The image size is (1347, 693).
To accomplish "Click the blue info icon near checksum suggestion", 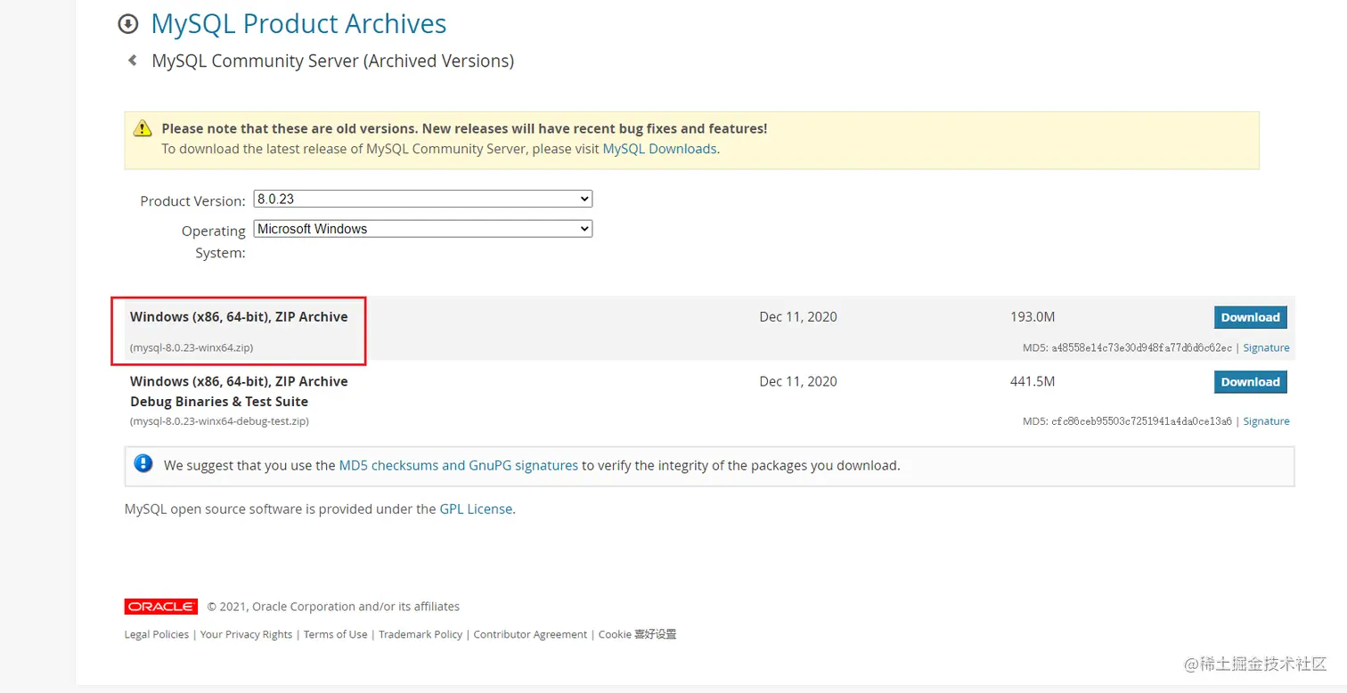I will tap(143, 463).
